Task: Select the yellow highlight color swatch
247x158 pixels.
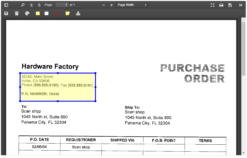Action: (x=38, y=13)
